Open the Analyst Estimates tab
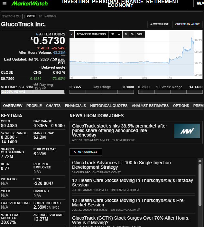 150,106
